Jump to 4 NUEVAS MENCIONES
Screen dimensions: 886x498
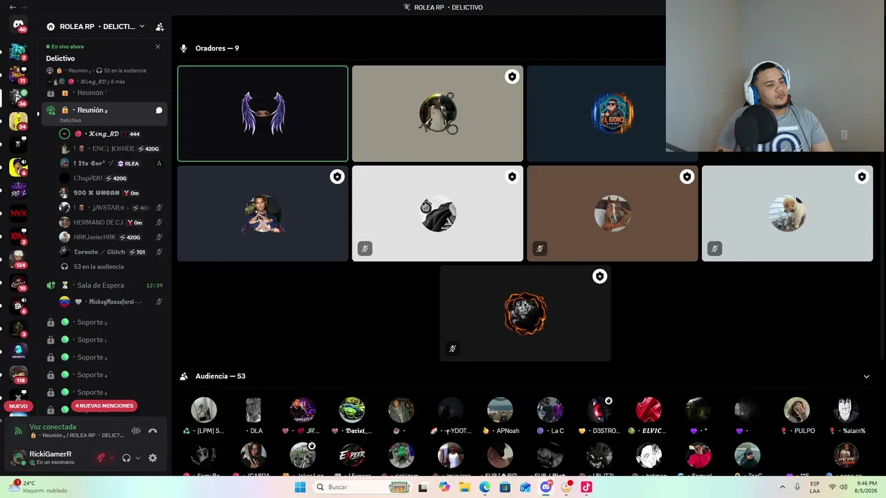point(104,406)
